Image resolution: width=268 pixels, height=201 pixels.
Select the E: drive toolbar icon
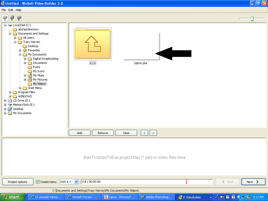click(x=19, y=18)
